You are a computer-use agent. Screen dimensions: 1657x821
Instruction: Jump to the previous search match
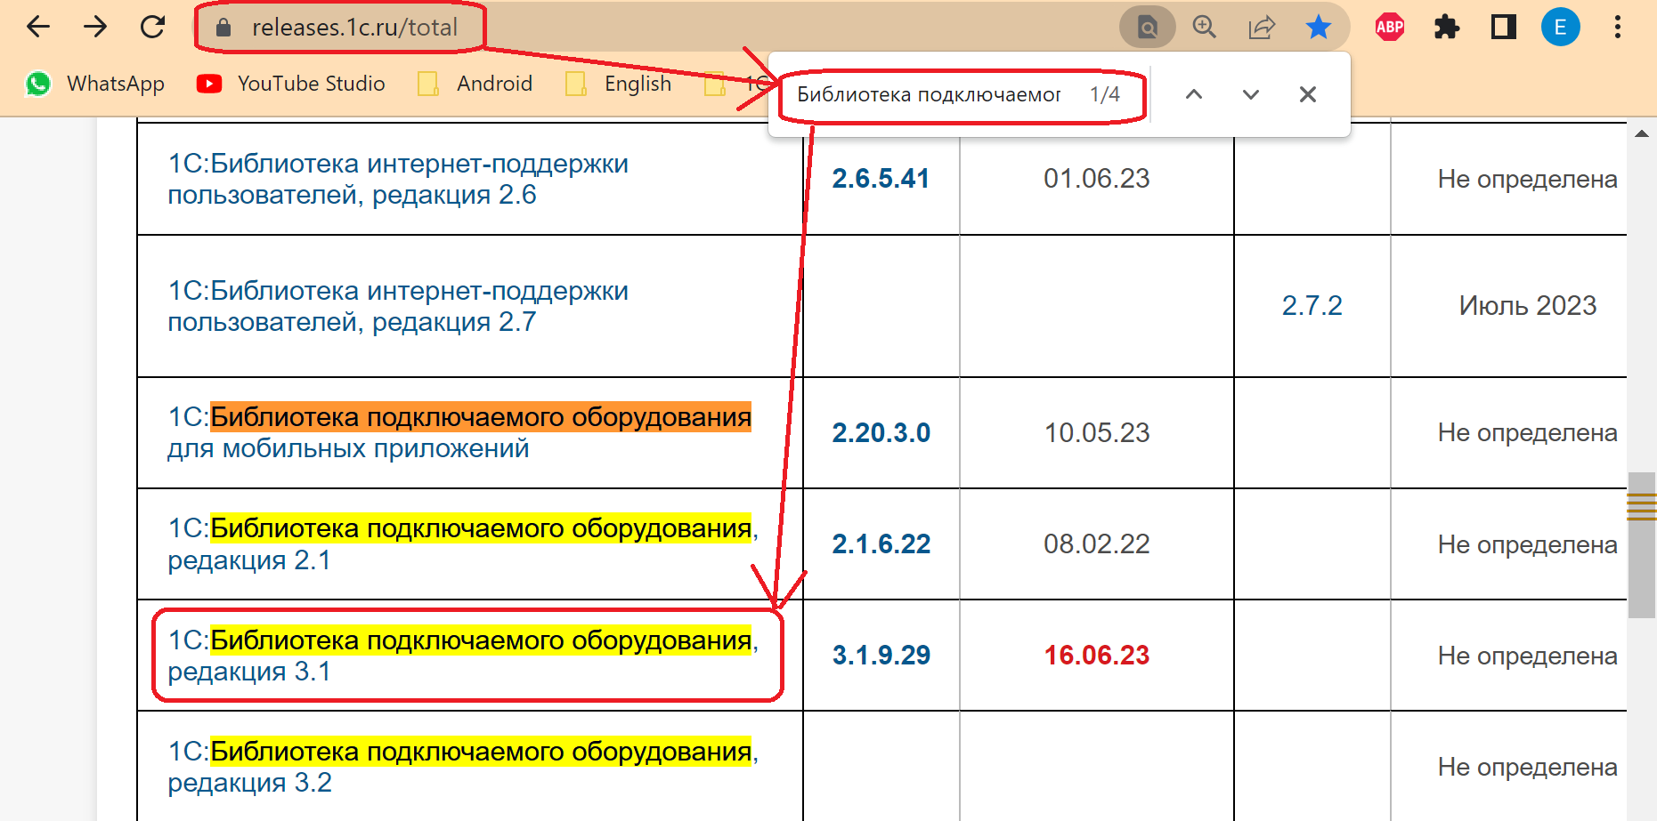point(1194,94)
